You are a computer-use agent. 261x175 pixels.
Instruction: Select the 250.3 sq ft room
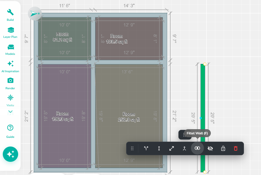(129, 117)
